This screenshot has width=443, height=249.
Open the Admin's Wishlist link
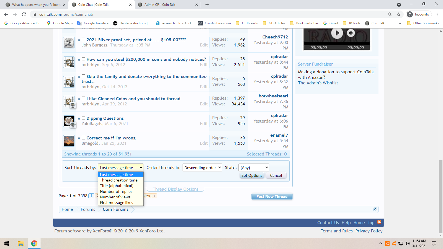318,83
